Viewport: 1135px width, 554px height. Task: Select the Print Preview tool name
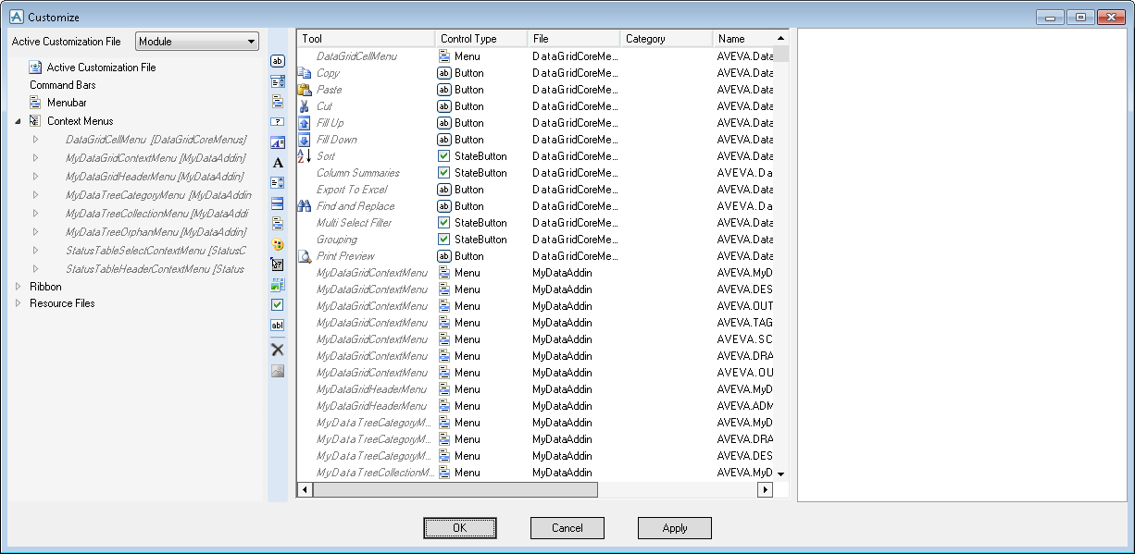click(345, 256)
